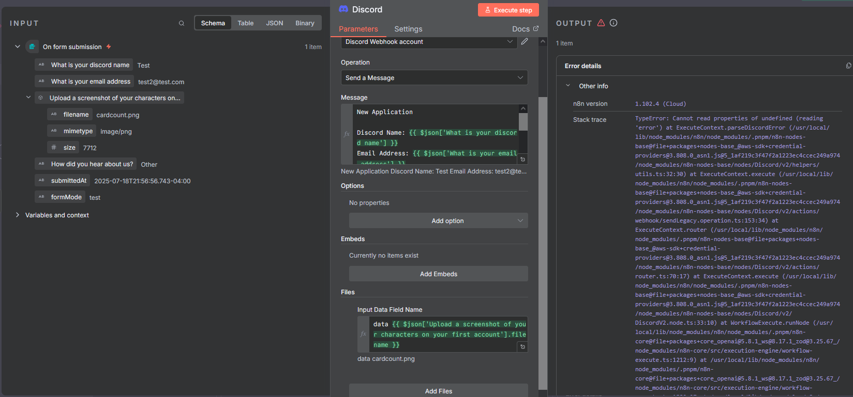Click the 2025-07-18T21:56:56.743-04:00 timestamp value
This screenshot has height=397, width=853.
tap(142, 181)
